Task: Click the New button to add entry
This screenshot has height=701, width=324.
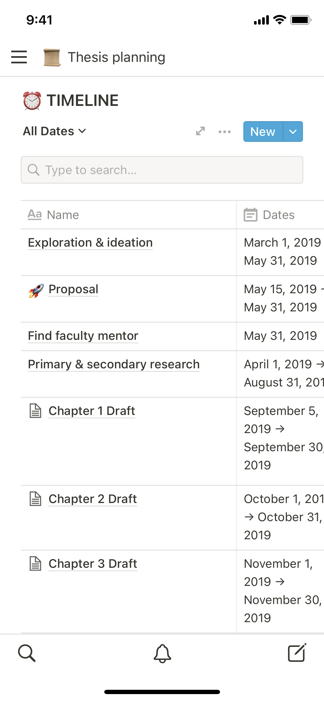Action: [x=263, y=132]
